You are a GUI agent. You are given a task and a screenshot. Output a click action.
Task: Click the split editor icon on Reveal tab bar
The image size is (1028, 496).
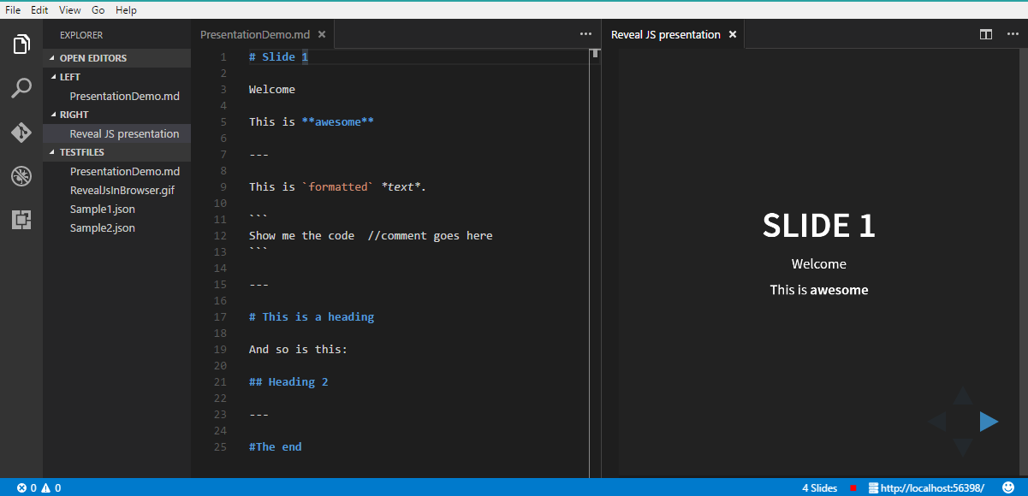(x=986, y=34)
